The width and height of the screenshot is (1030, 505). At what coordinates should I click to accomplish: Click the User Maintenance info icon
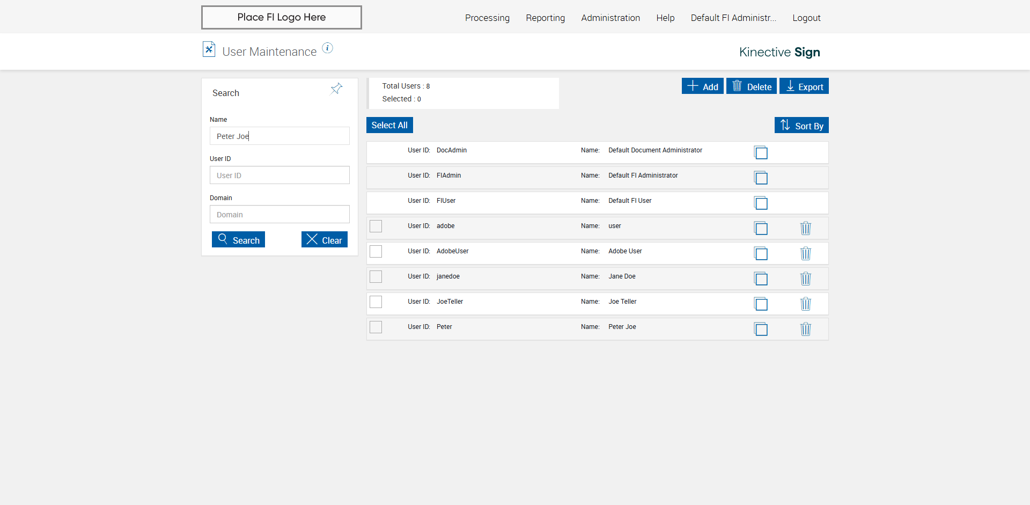pyautogui.click(x=327, y=48)
